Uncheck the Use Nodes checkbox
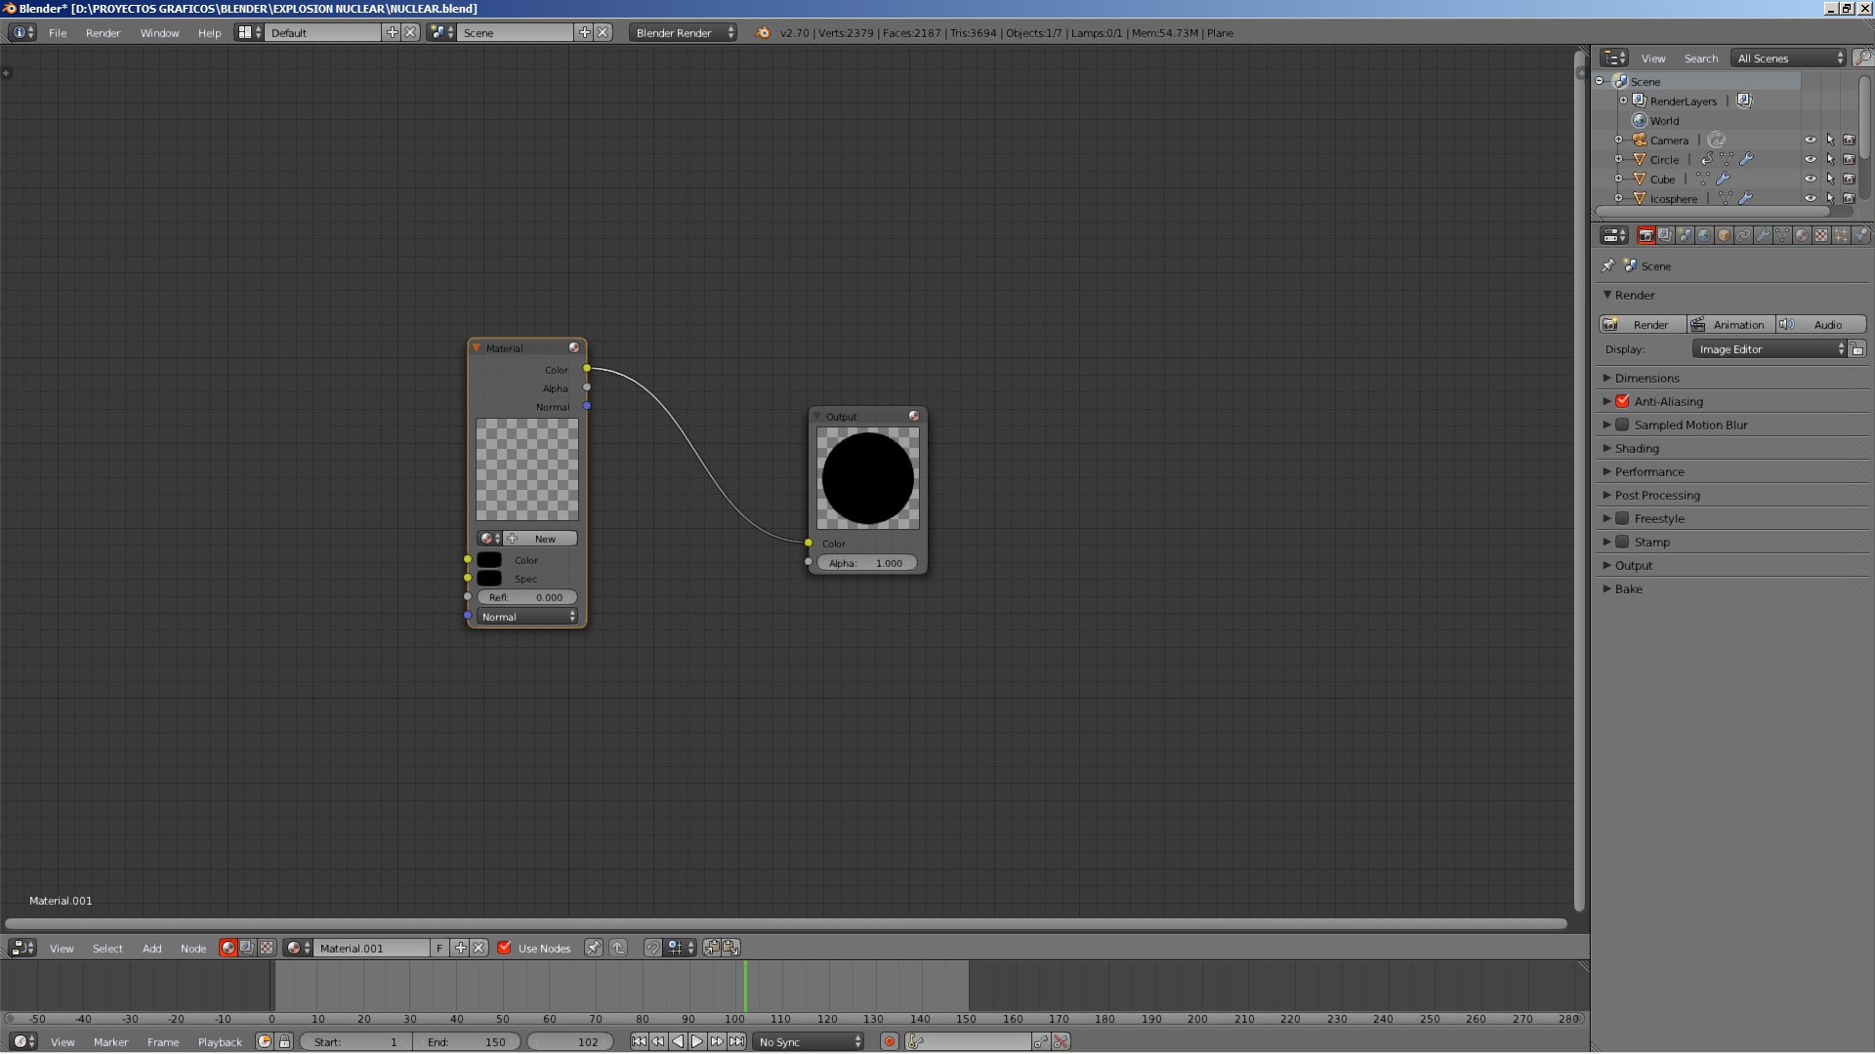The height and width of the screenshot is (1054, 1875). click(505, 948)
